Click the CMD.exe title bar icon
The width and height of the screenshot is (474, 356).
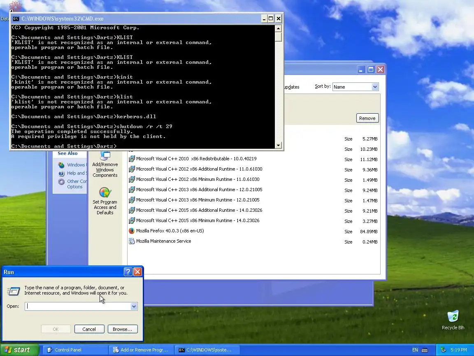pyautogui.click(x=16, y=19)
